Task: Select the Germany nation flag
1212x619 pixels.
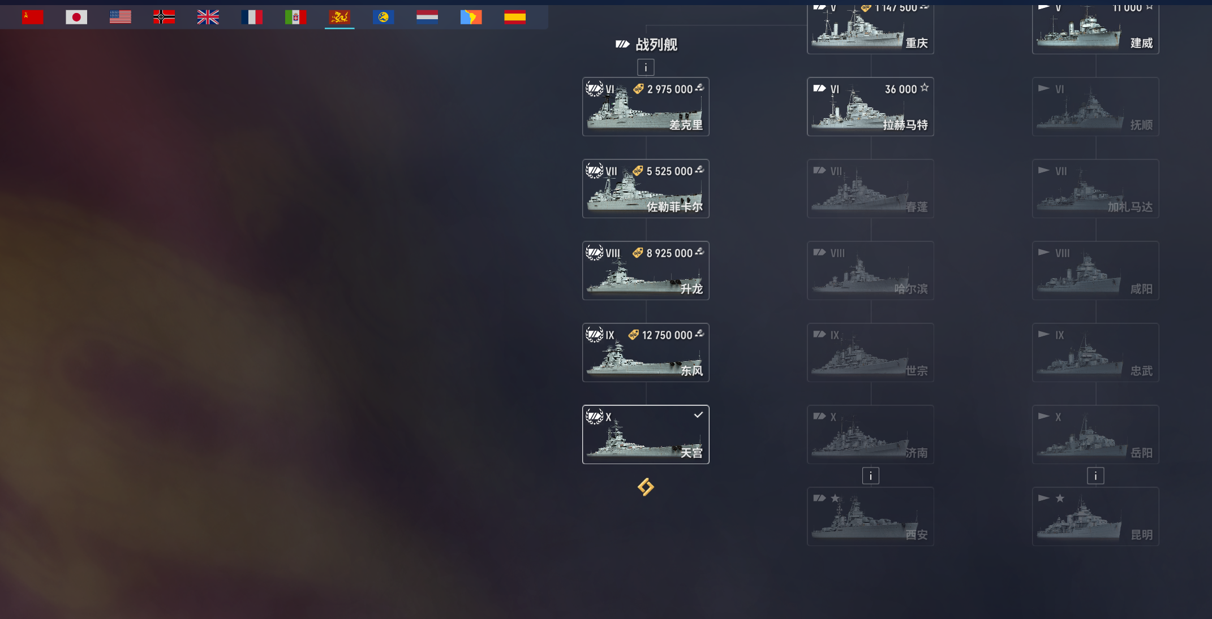Action: coord(164,18)
